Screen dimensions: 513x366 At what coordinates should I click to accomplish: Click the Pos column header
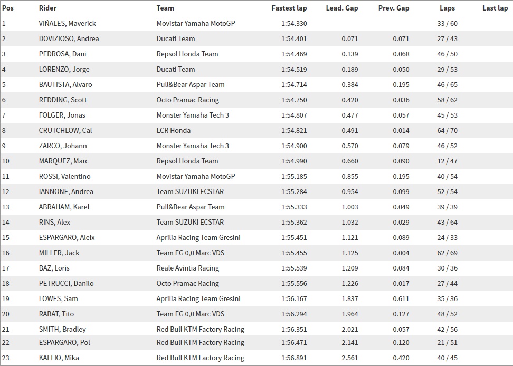[8, 8]
